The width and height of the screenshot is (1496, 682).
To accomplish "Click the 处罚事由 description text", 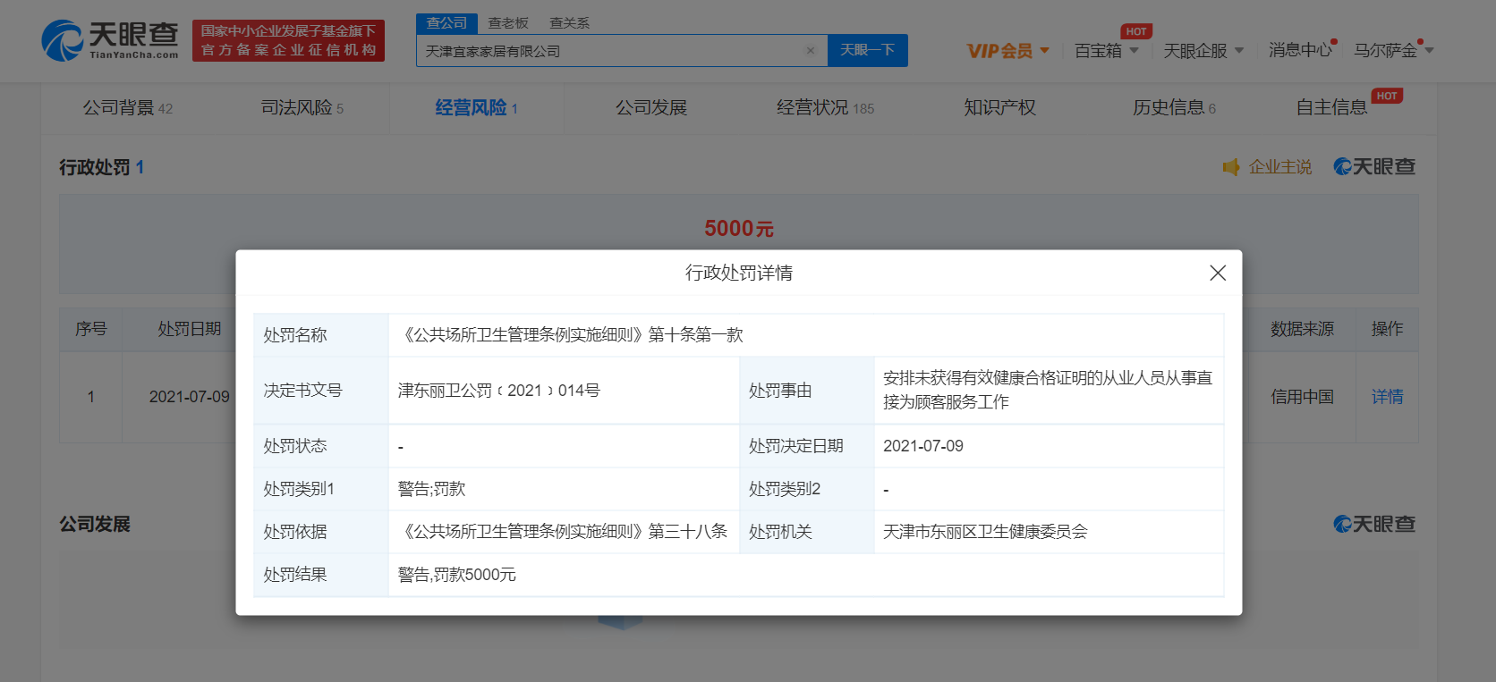I will tap(1048, 390).
